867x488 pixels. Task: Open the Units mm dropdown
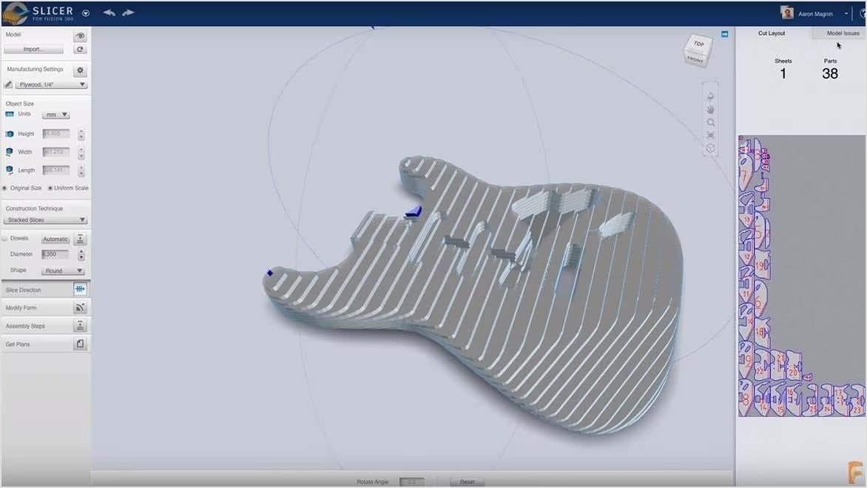(55, 114)
